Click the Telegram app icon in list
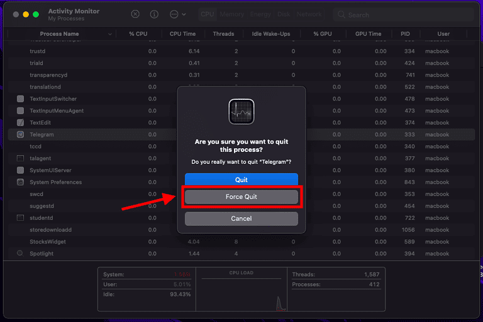The image size is (483, 322). [20, 134]
